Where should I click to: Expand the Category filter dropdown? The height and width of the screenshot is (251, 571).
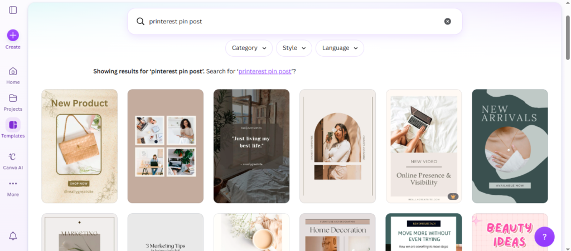[x=249, y=48]
